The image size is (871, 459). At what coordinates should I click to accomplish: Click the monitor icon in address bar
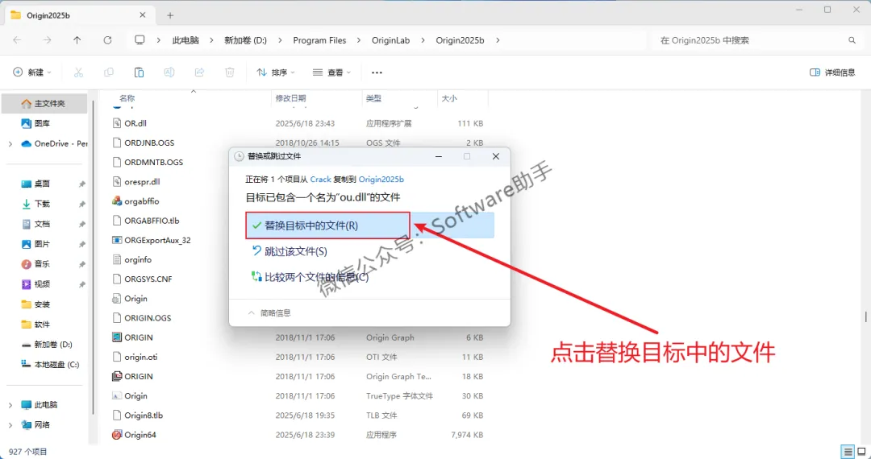tap(140, 40)
